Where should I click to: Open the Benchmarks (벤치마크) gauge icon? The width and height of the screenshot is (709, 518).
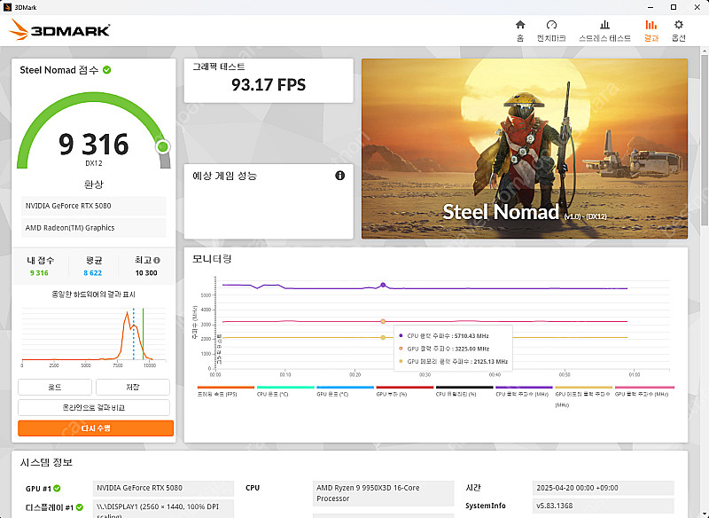click(x=551, y=25)
